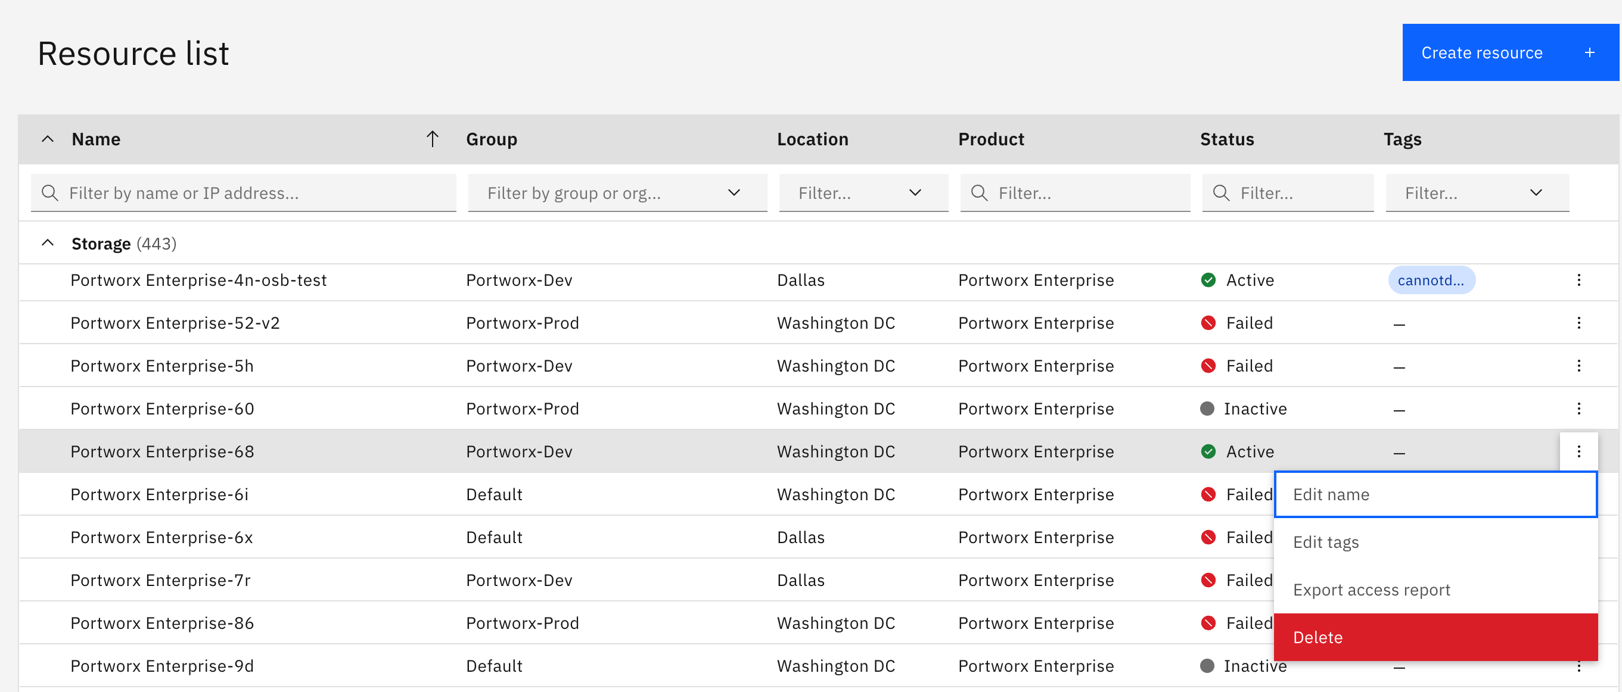This screenshot has height=692, width=1622.
Task: Click the search icon in the Product filter
Action: tap(978, 192)
